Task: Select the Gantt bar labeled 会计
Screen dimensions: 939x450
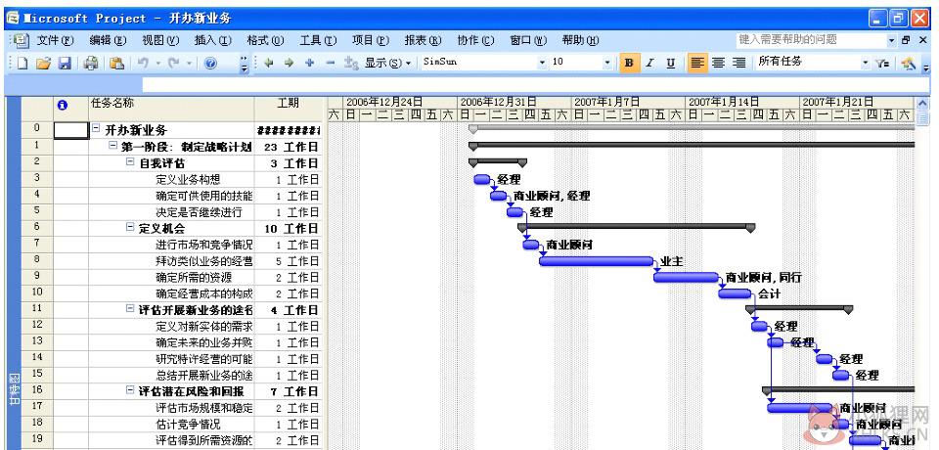Action: [x=735, y=293]
